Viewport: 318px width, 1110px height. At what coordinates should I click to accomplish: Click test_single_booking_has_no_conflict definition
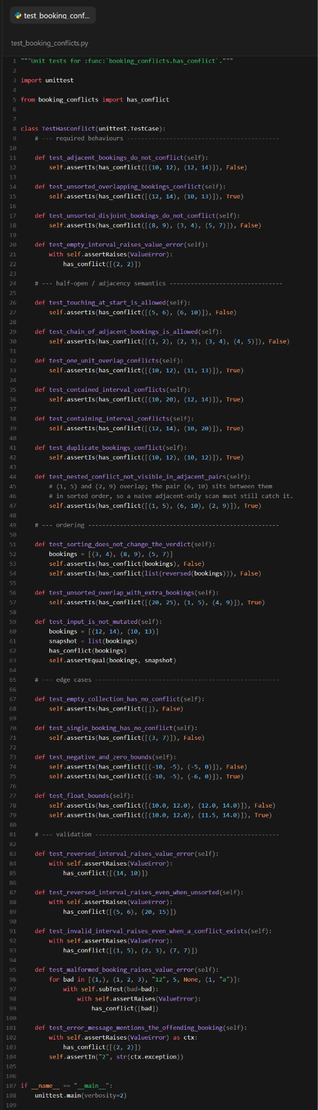tap(116, 728)
